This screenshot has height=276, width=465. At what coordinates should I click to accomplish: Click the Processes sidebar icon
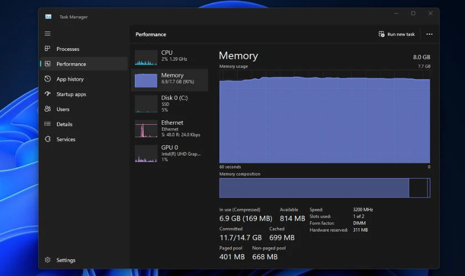click(x=48, y=49)
